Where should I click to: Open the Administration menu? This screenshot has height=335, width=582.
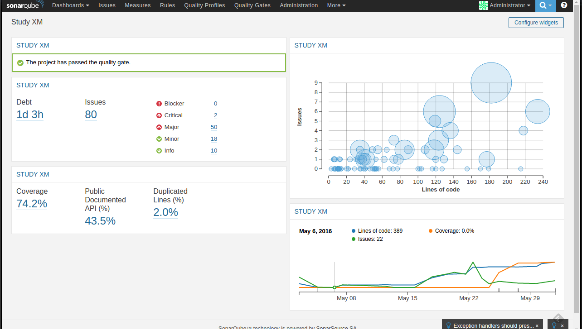(299, 5)
